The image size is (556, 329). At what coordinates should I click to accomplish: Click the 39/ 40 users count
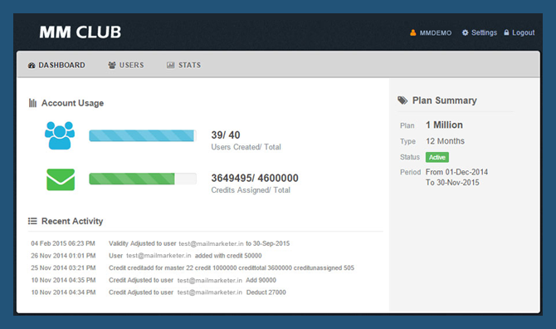[226, 135]
